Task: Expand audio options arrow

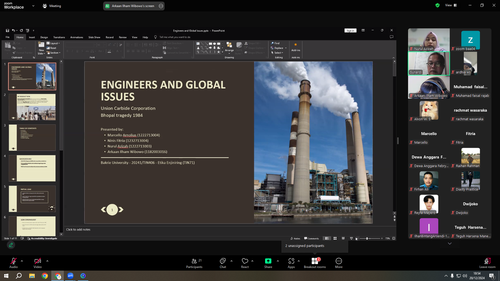Action: coord(22,261)
